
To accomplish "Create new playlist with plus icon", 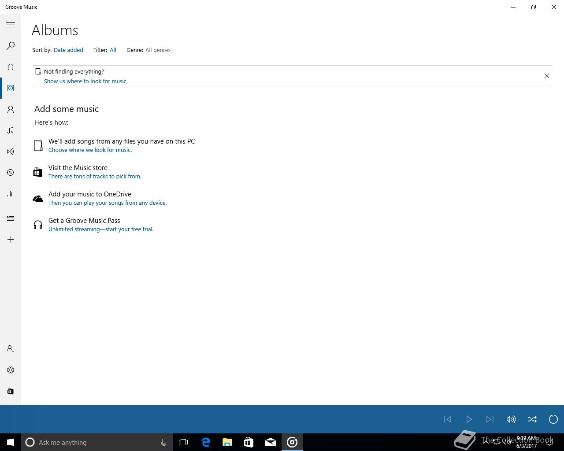I will click(x=11, y=240).
